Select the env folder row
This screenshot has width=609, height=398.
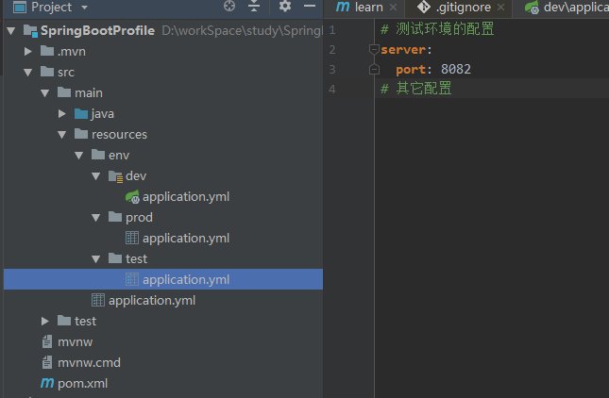(163, 156)
